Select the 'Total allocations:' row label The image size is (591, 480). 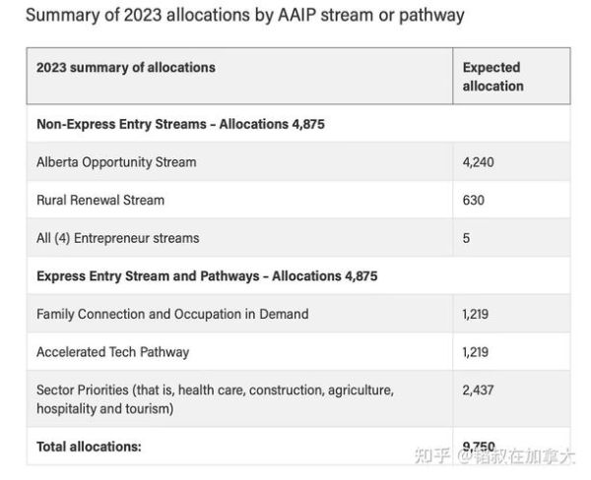coord(89,446)
